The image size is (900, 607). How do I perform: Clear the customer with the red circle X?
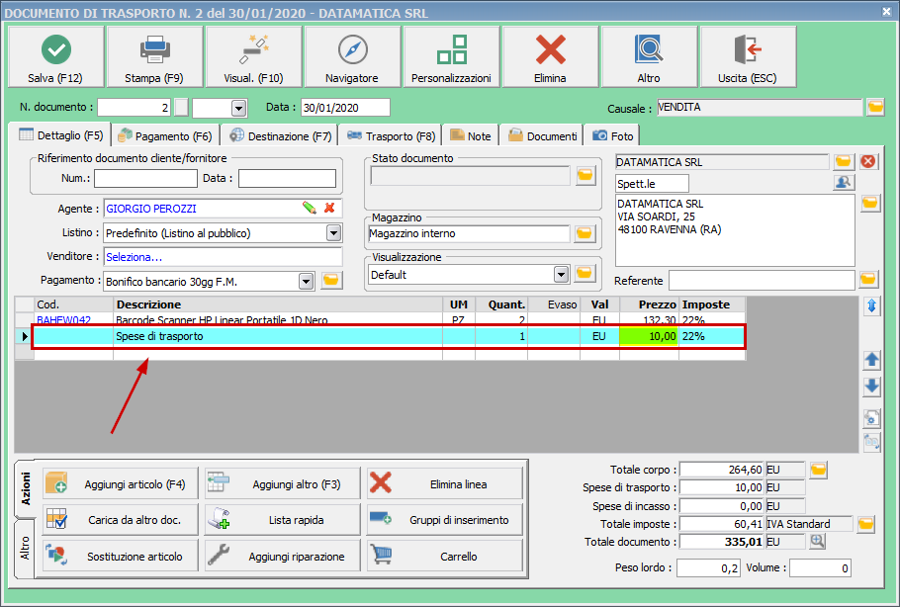[x=868, y=161]
